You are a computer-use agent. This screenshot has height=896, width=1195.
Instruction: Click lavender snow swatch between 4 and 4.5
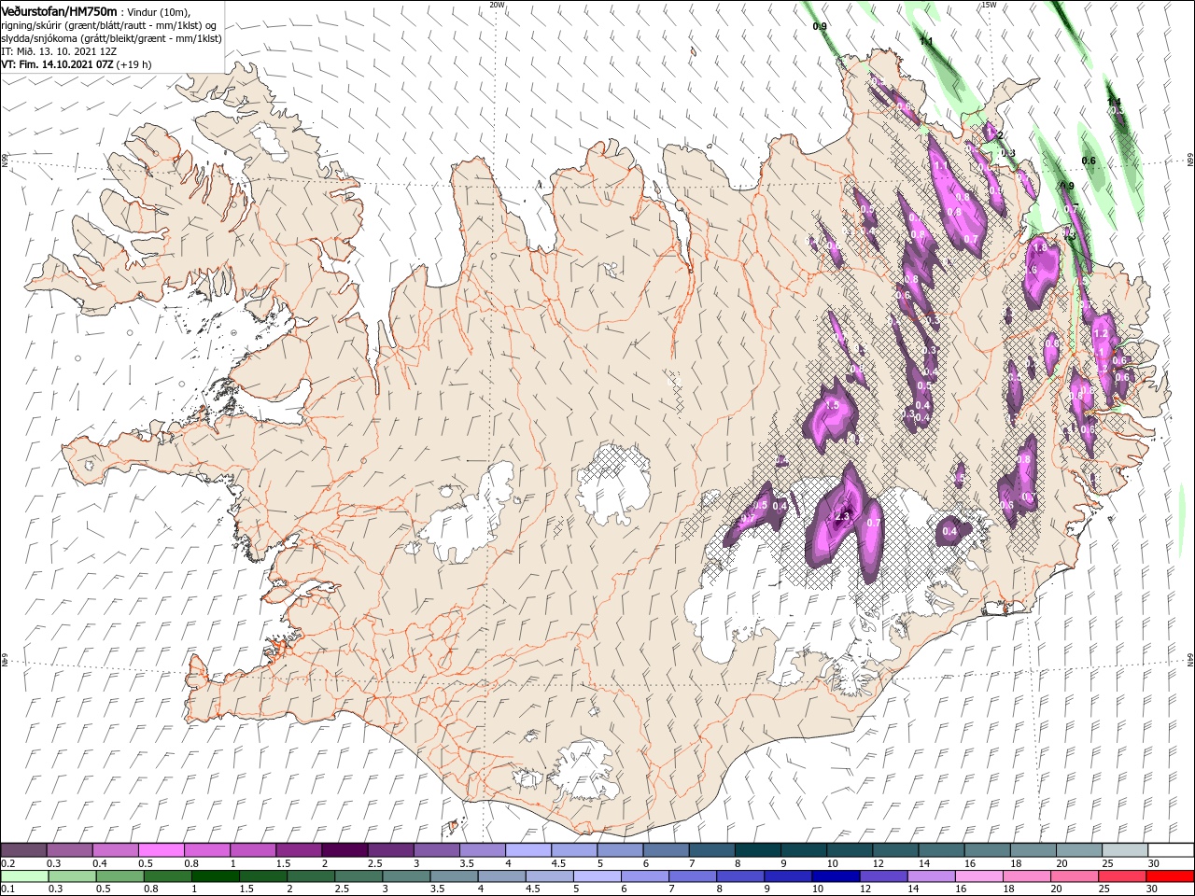coord(528,850)
